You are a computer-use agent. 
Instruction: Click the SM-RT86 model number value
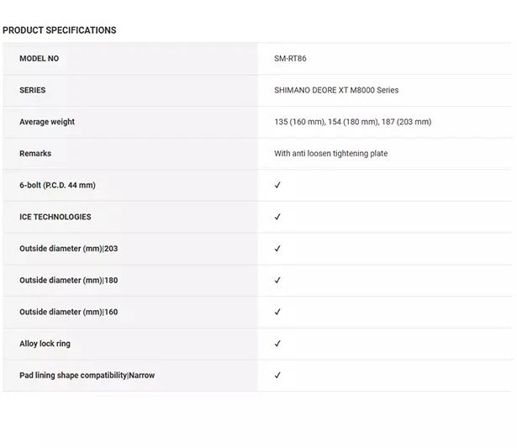point(291,59)
